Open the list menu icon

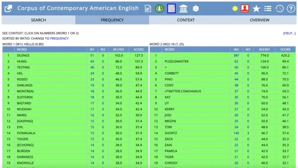tap(268, 9)
